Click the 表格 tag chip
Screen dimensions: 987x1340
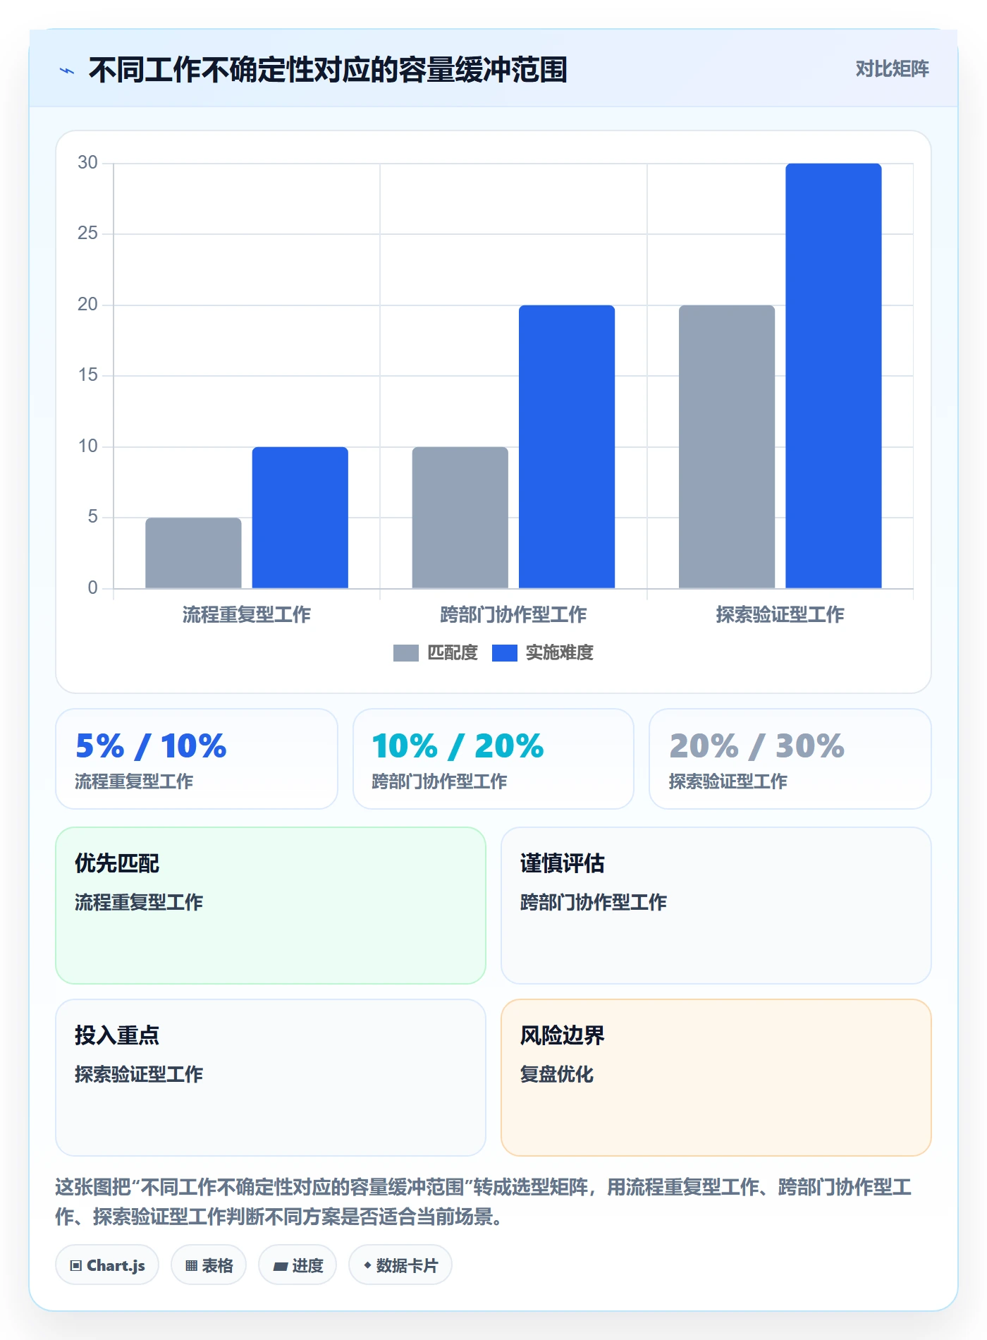pos(209,1265)
